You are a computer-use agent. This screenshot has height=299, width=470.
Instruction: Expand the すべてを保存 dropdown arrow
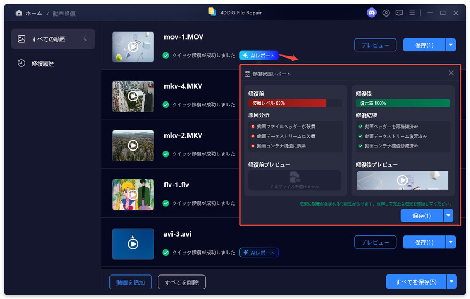(x=452, y=282)
